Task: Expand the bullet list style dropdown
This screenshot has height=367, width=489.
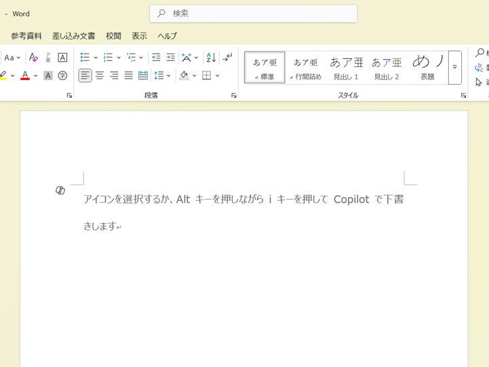Action: [x=96, y=58]
